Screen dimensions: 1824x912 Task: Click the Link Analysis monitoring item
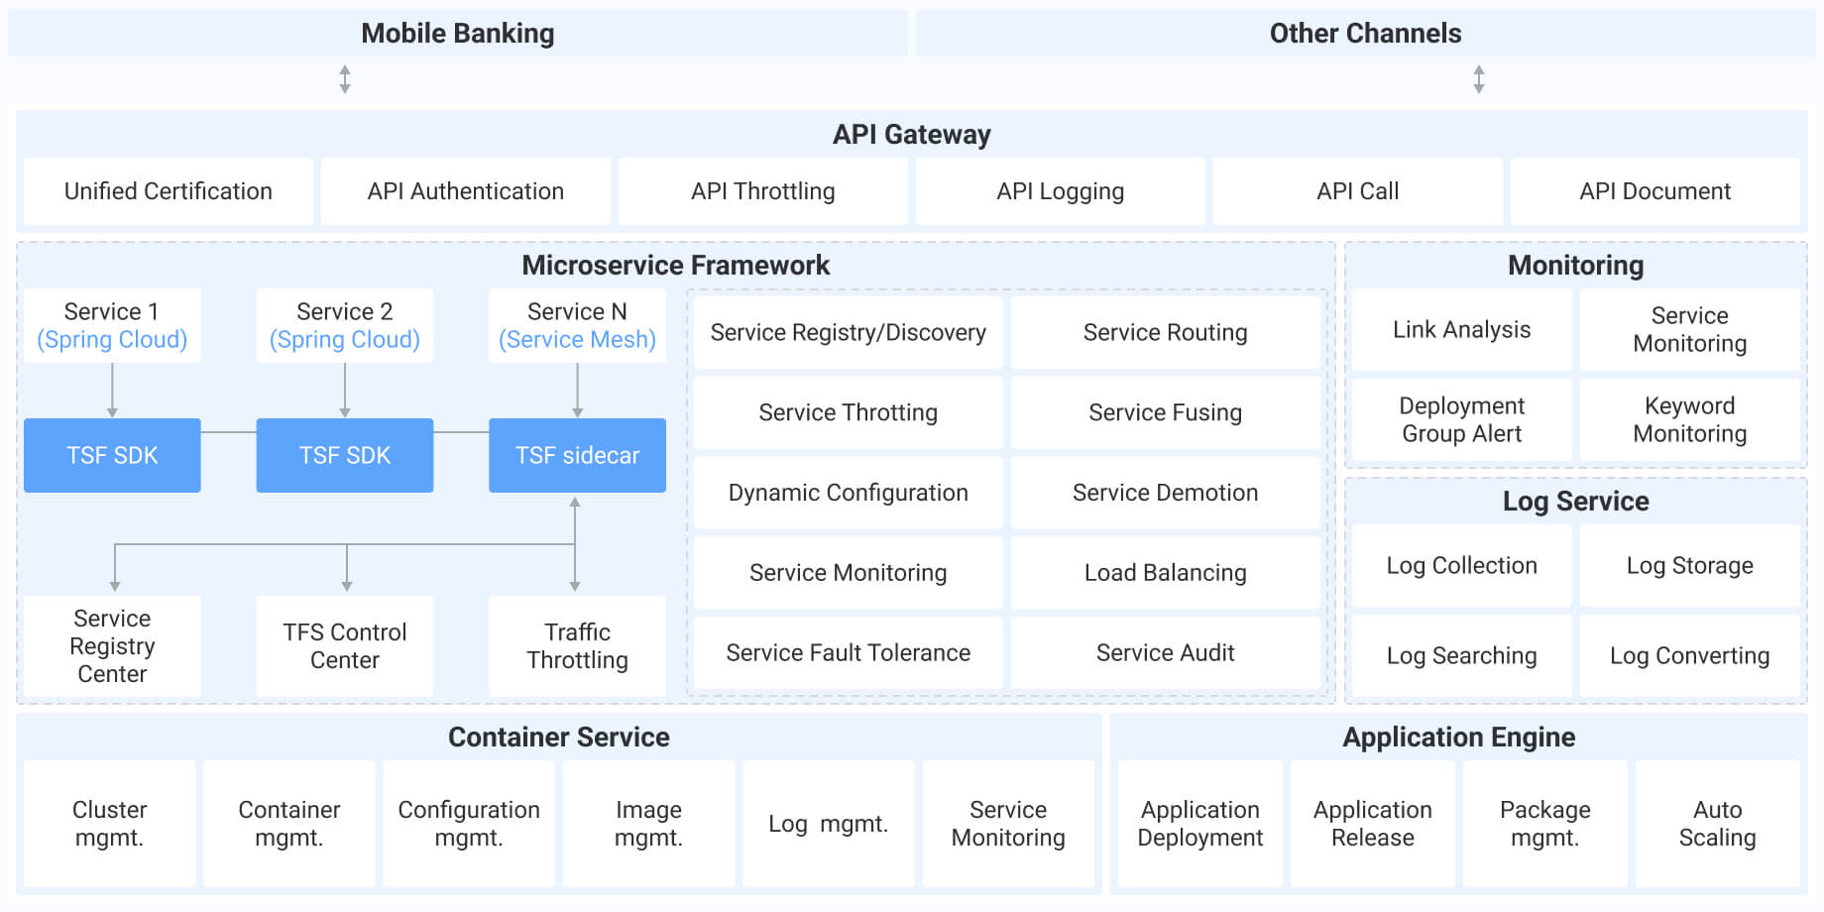pos(1460,329)
